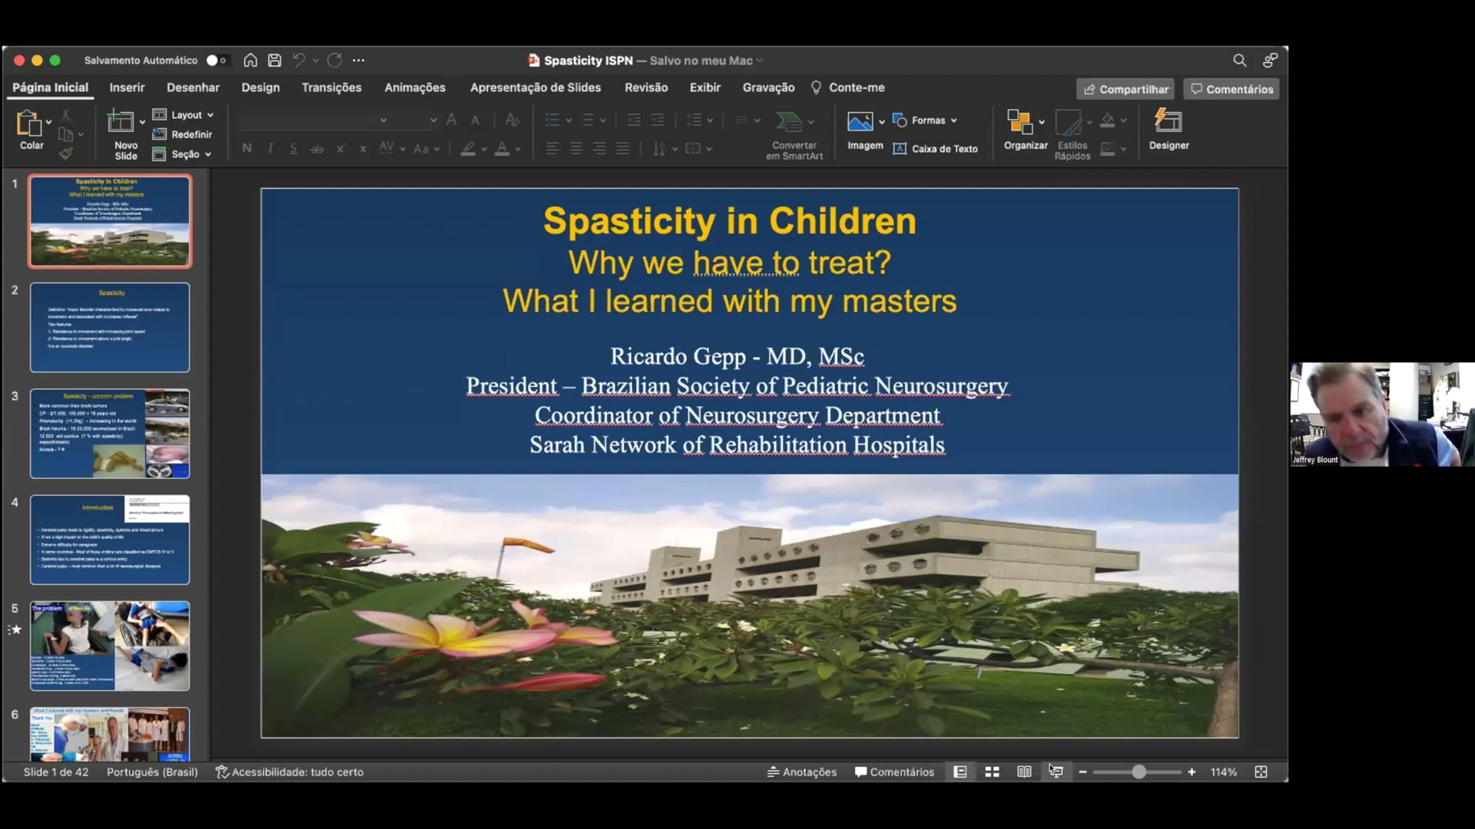Select slide 2 thumbnail Spasticity
Screen dimensions: 1475x829
coord(110,328)
